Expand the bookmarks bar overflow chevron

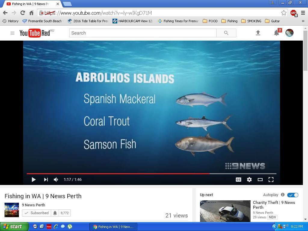303,21
